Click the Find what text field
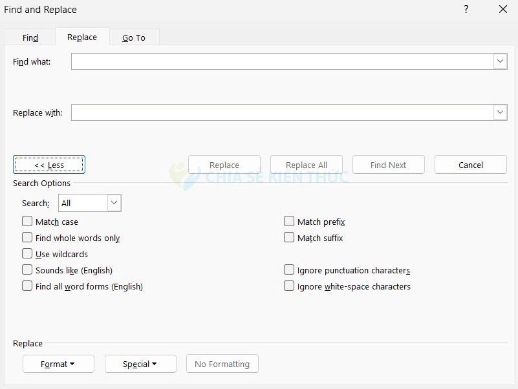Screen dimensions: 518x389 coord(282,61)
